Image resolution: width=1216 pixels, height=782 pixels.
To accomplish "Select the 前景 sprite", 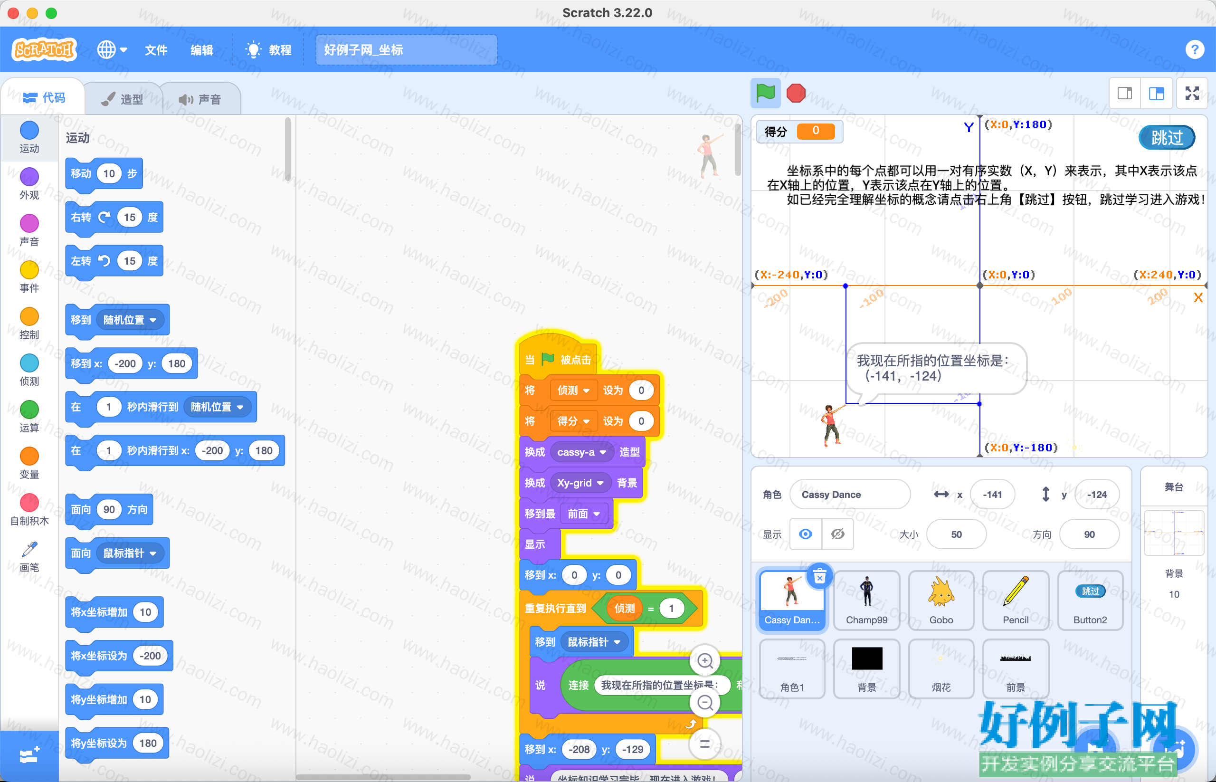I will pos(1016,668).
